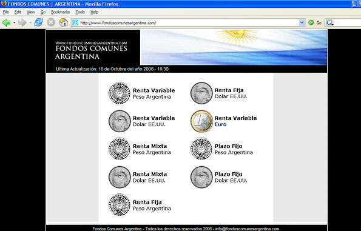Click the dollar coin beside Plazo Fijo

(x=201, y=177)
